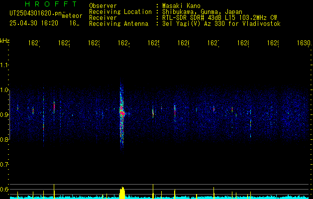This screenshot has height=199, width=313.
Task: Click the 0.8 frequency axis label
Action: click(x=4, y=139)
